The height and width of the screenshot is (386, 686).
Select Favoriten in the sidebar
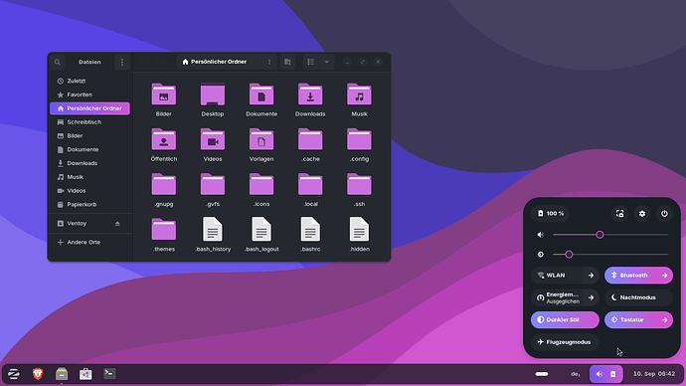click(x=89, y=95)
